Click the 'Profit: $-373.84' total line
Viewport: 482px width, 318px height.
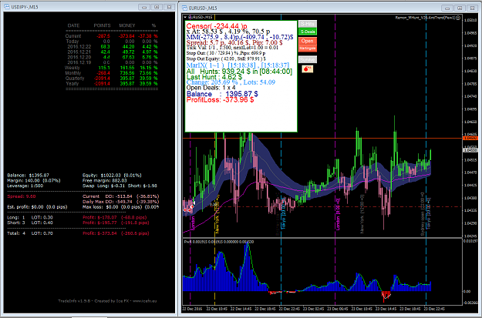click(x=116, y=233)
